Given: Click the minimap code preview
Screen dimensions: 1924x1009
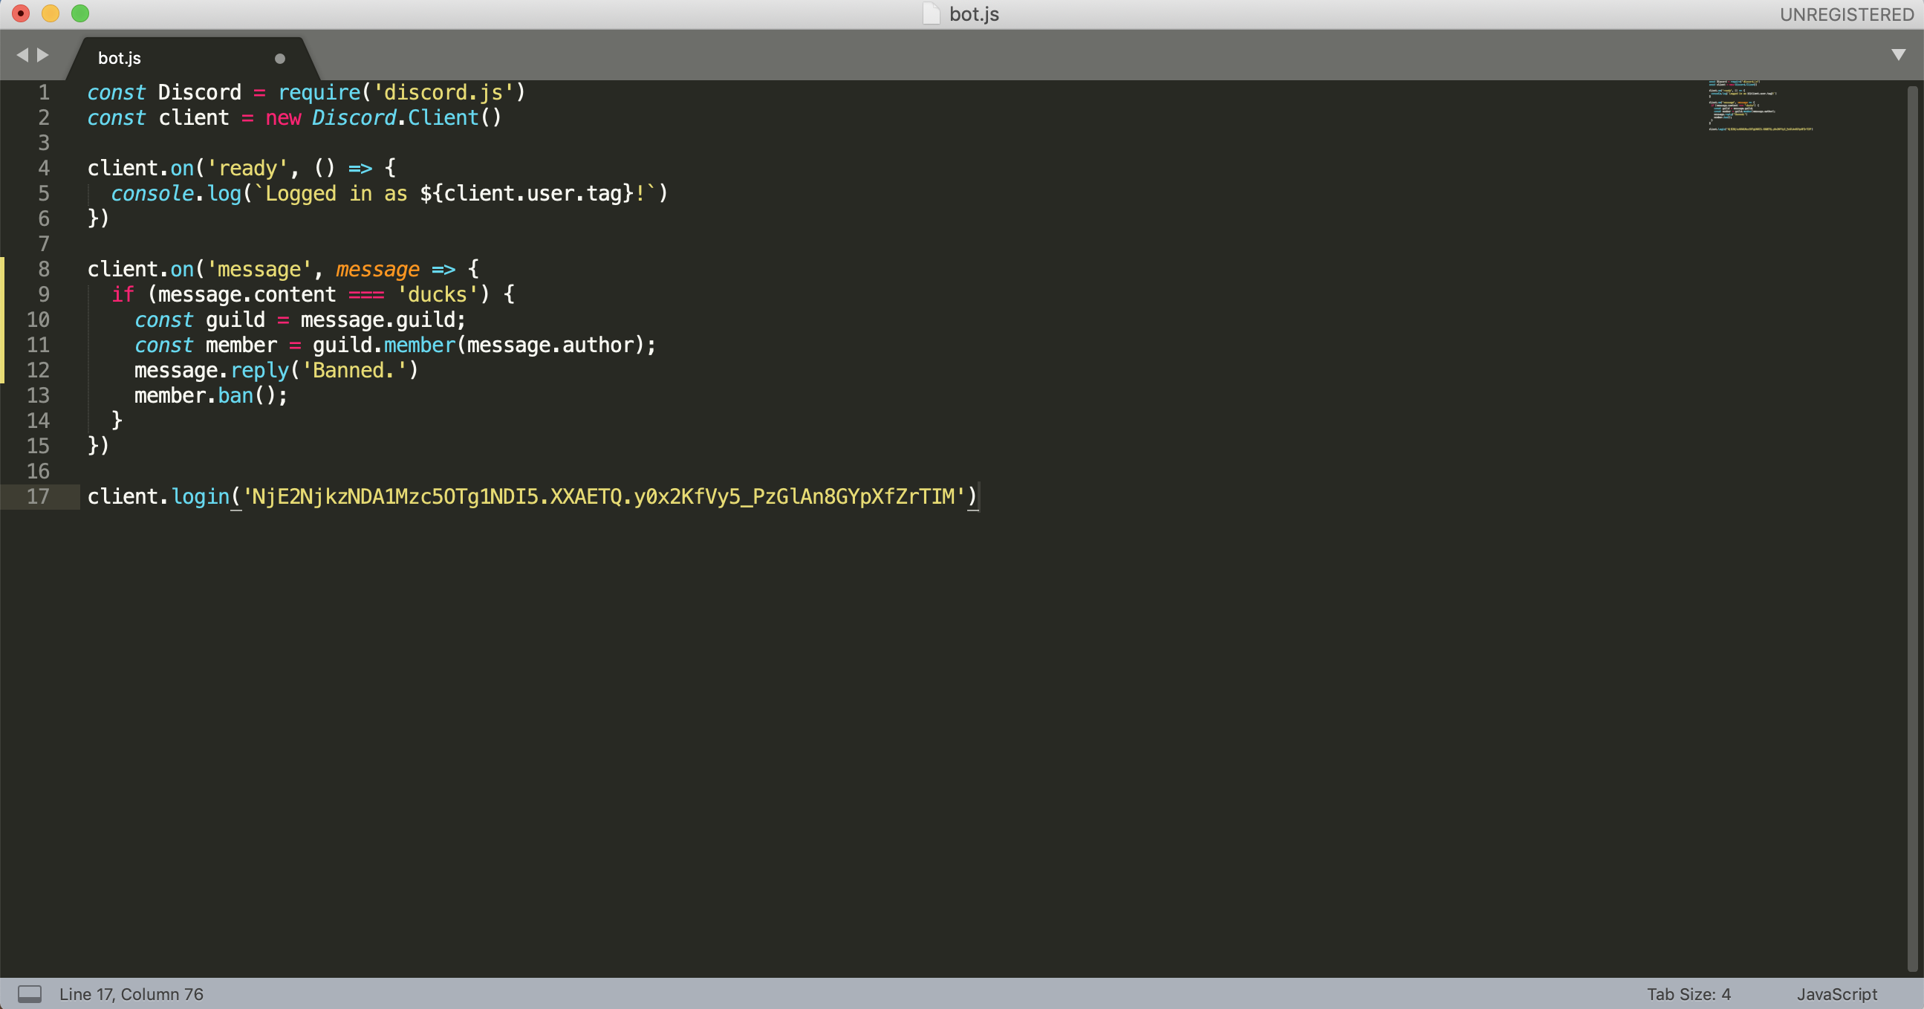Looking at the screenshot, I should (x=1760, y=106).
